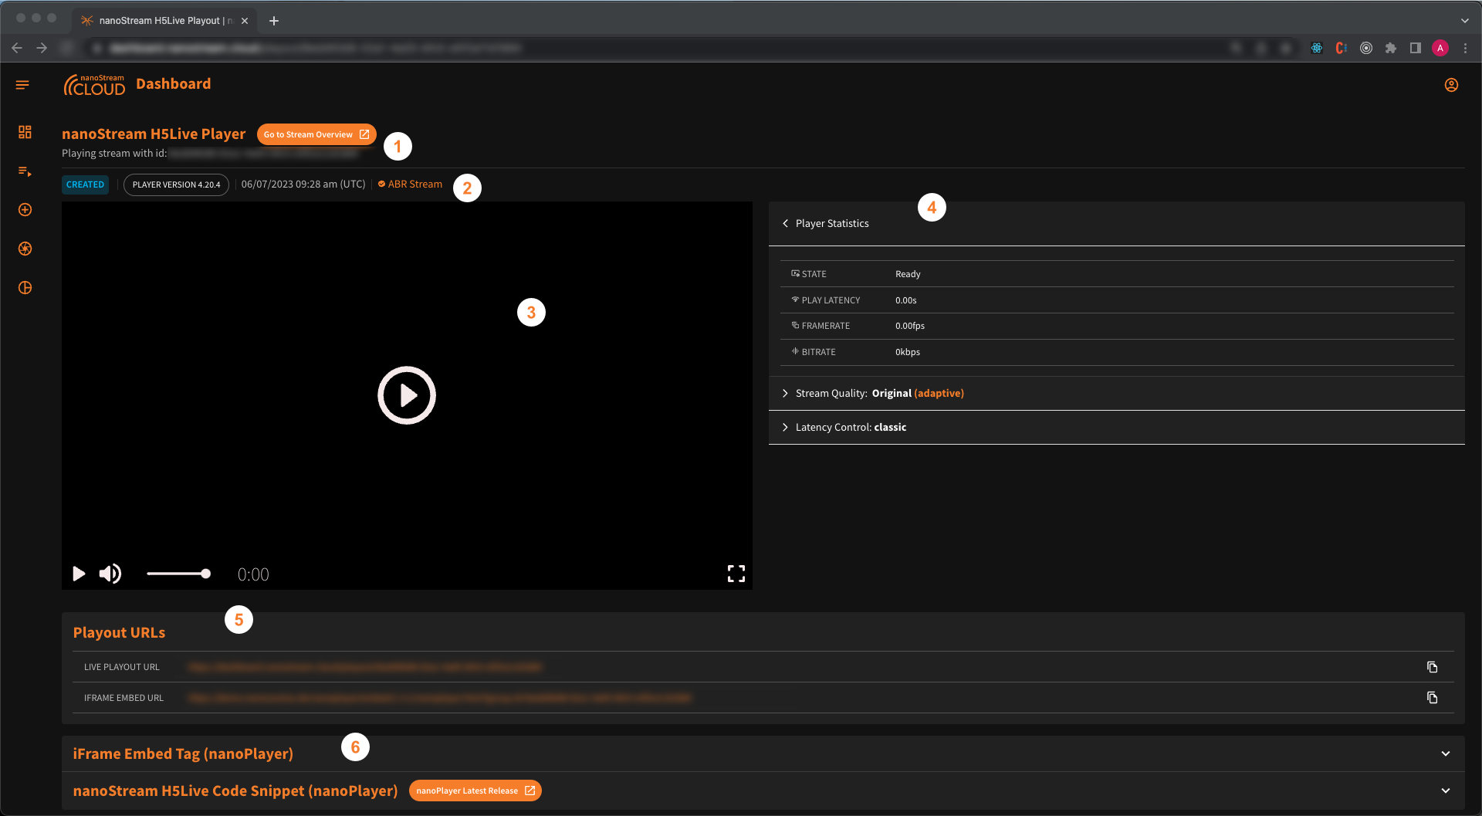Click the creation date 06/07/2023 text
The height and width of the screenshot is (816, 1482).
pos(303,185)
